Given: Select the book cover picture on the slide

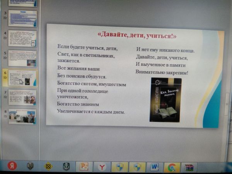Looking at the screenshot, I should pos(165,99).
